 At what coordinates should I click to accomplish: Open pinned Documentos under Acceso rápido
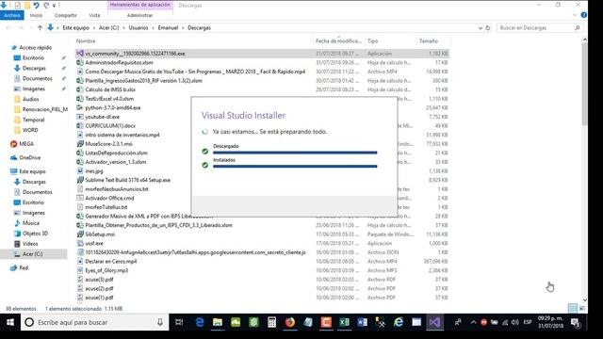pos(37,78)
